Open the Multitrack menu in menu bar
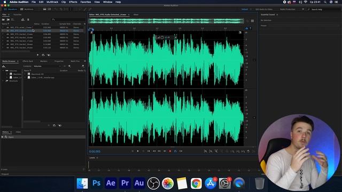 (52, 2)
